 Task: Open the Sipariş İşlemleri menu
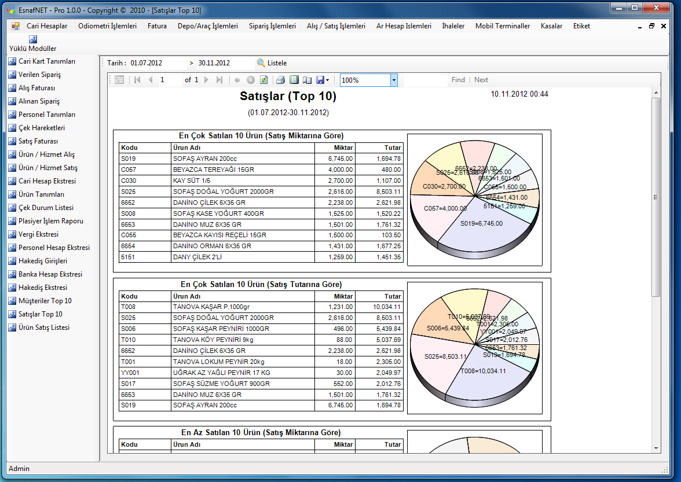tap(272, 26)
